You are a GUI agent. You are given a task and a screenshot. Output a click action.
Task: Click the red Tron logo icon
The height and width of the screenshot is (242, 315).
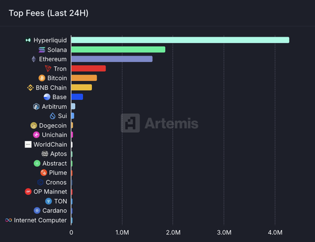tap(48, 69)
